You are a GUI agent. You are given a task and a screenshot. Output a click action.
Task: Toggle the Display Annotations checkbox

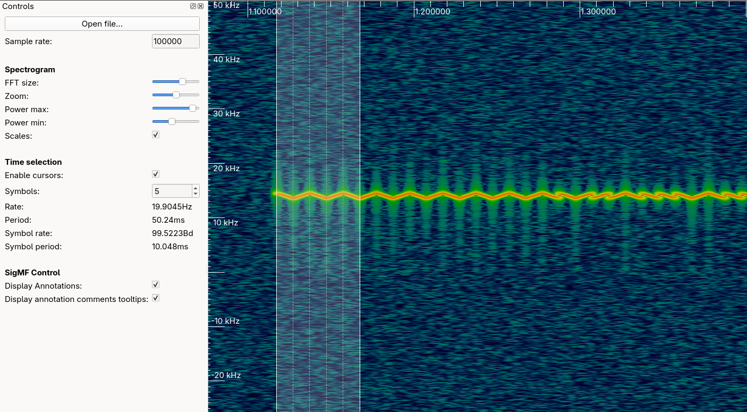[x=156, y=285]
